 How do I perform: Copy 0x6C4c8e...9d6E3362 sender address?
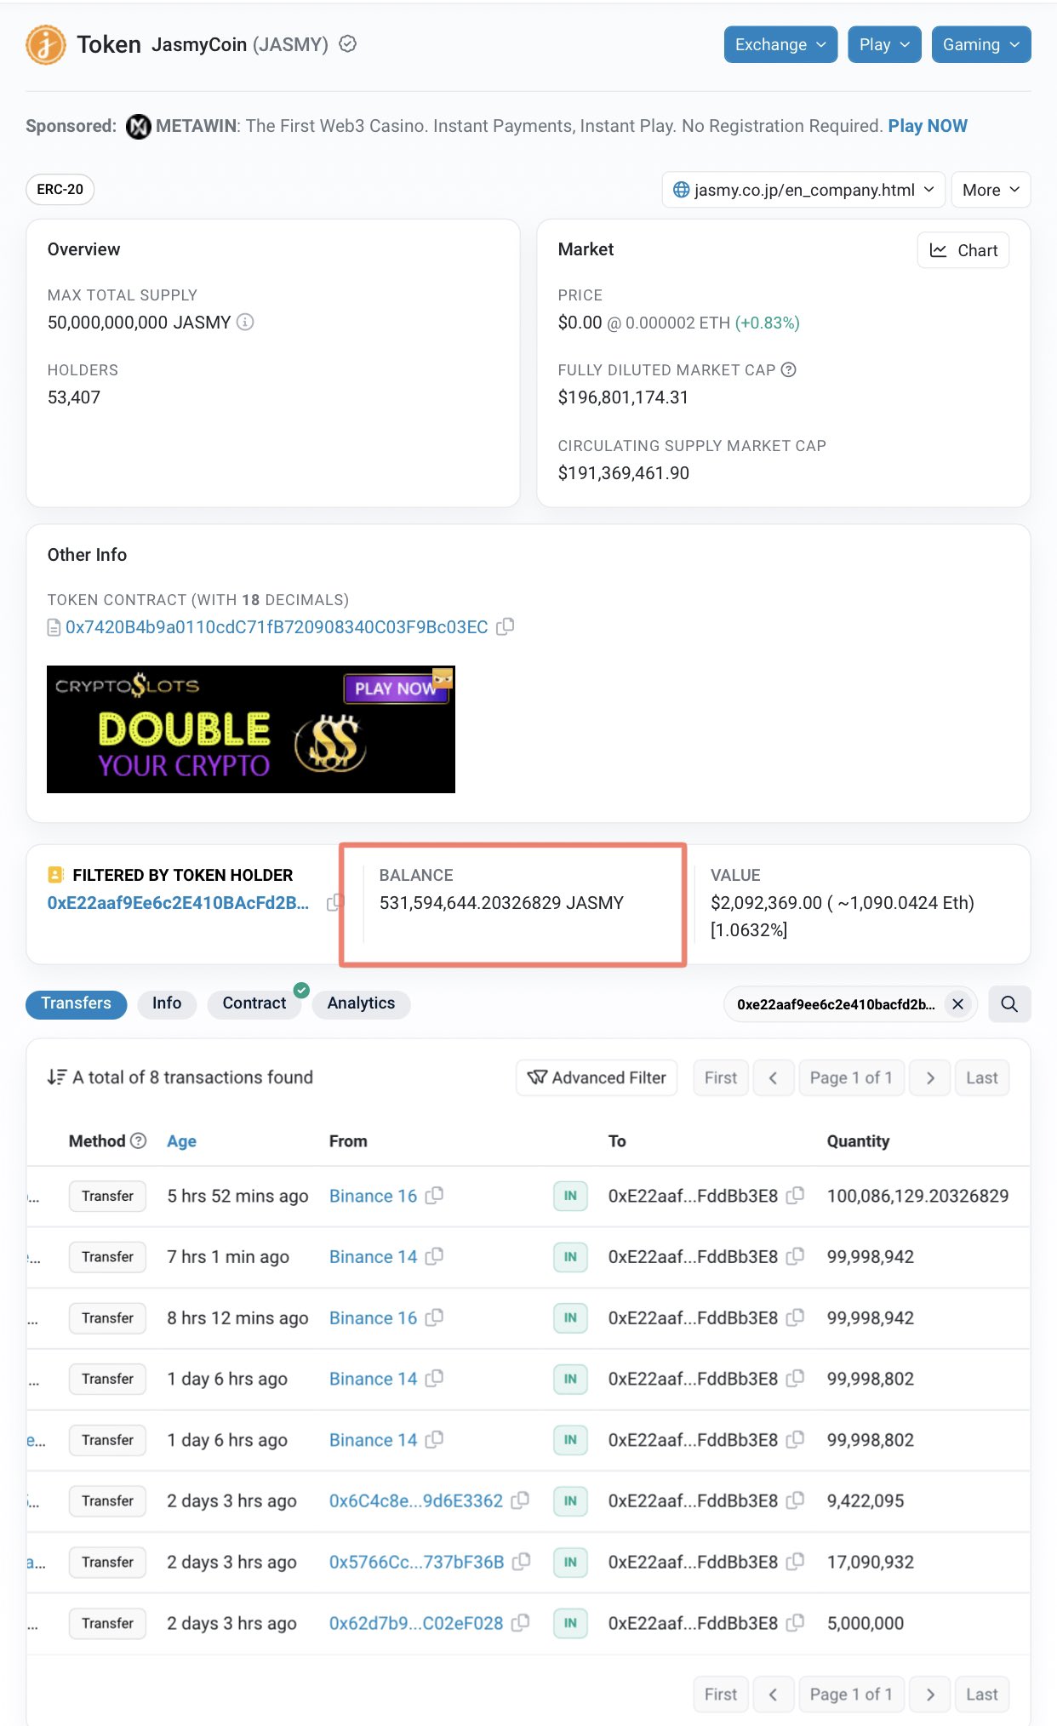pyautogui.click(x=520, y=1500)
